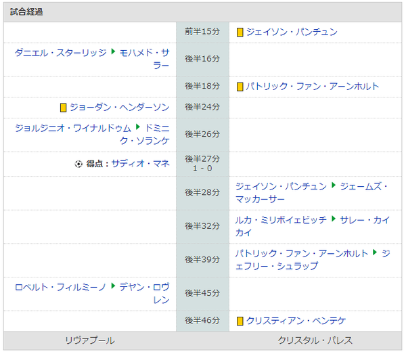Click the クリスタル・パレス team name footer
The image size is (406, 356).
[315, 340]
